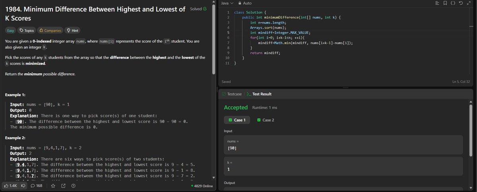The height and width of the screenshot is (192, 477).
Task: Click the Integer.MAX_VALUE code line
Action: [x=280, y=33]
